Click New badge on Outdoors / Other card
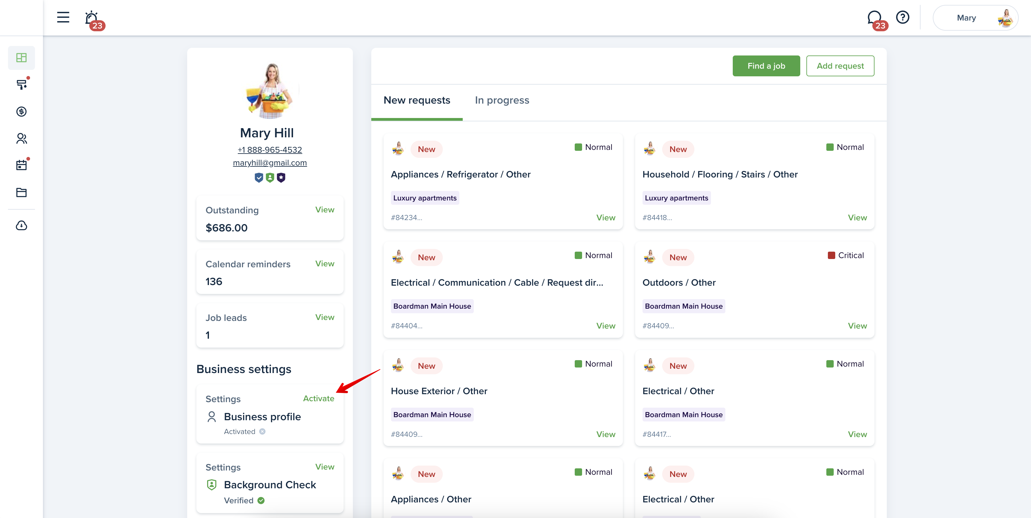 pyautogui.click(x=678, y=258)
